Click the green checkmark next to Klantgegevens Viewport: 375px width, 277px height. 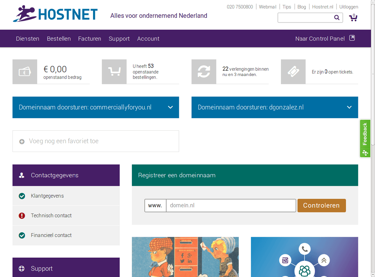22,196
